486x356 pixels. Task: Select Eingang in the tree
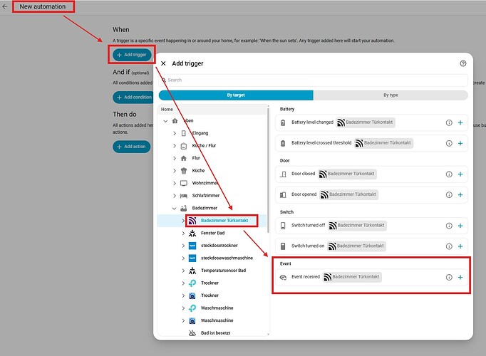200,133
